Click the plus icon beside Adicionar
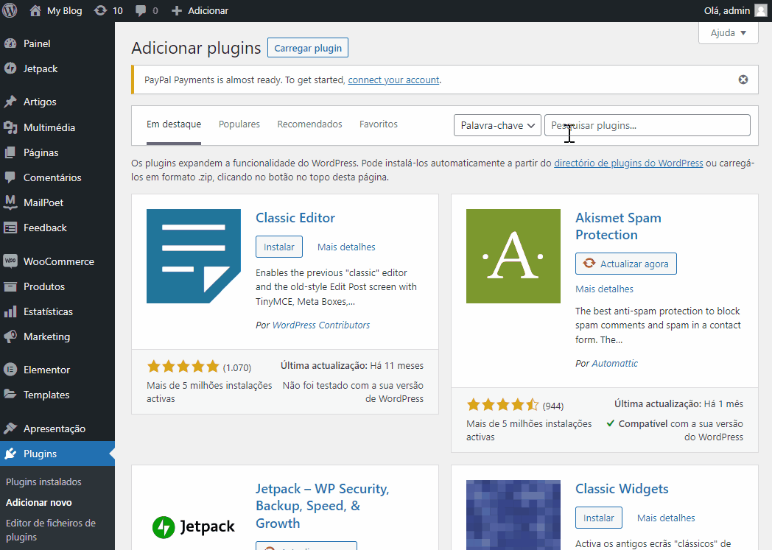 177,11
